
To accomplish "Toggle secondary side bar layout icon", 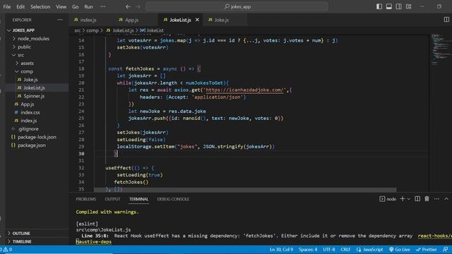I will click(398, 6).
